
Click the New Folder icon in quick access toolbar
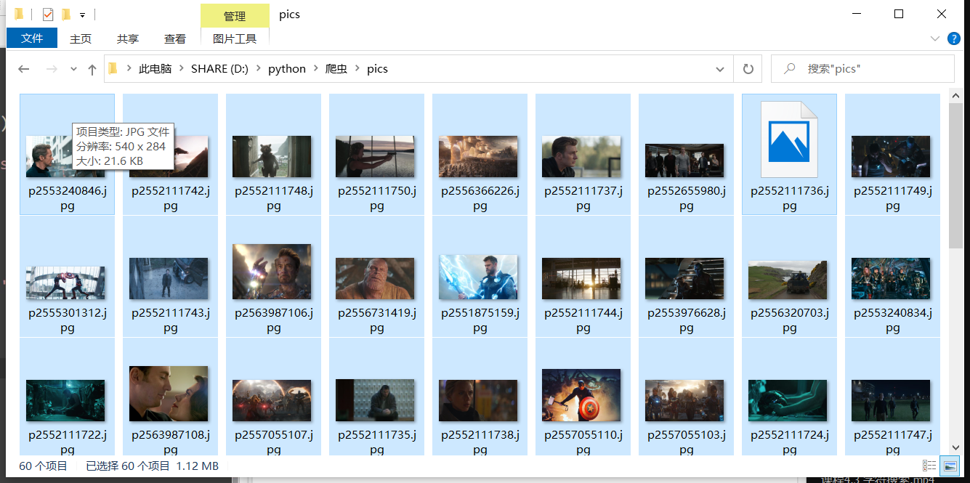[x=66, y=15]
